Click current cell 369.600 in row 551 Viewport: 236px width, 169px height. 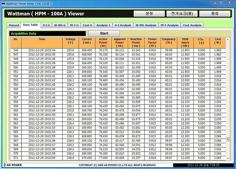(87, 72)
